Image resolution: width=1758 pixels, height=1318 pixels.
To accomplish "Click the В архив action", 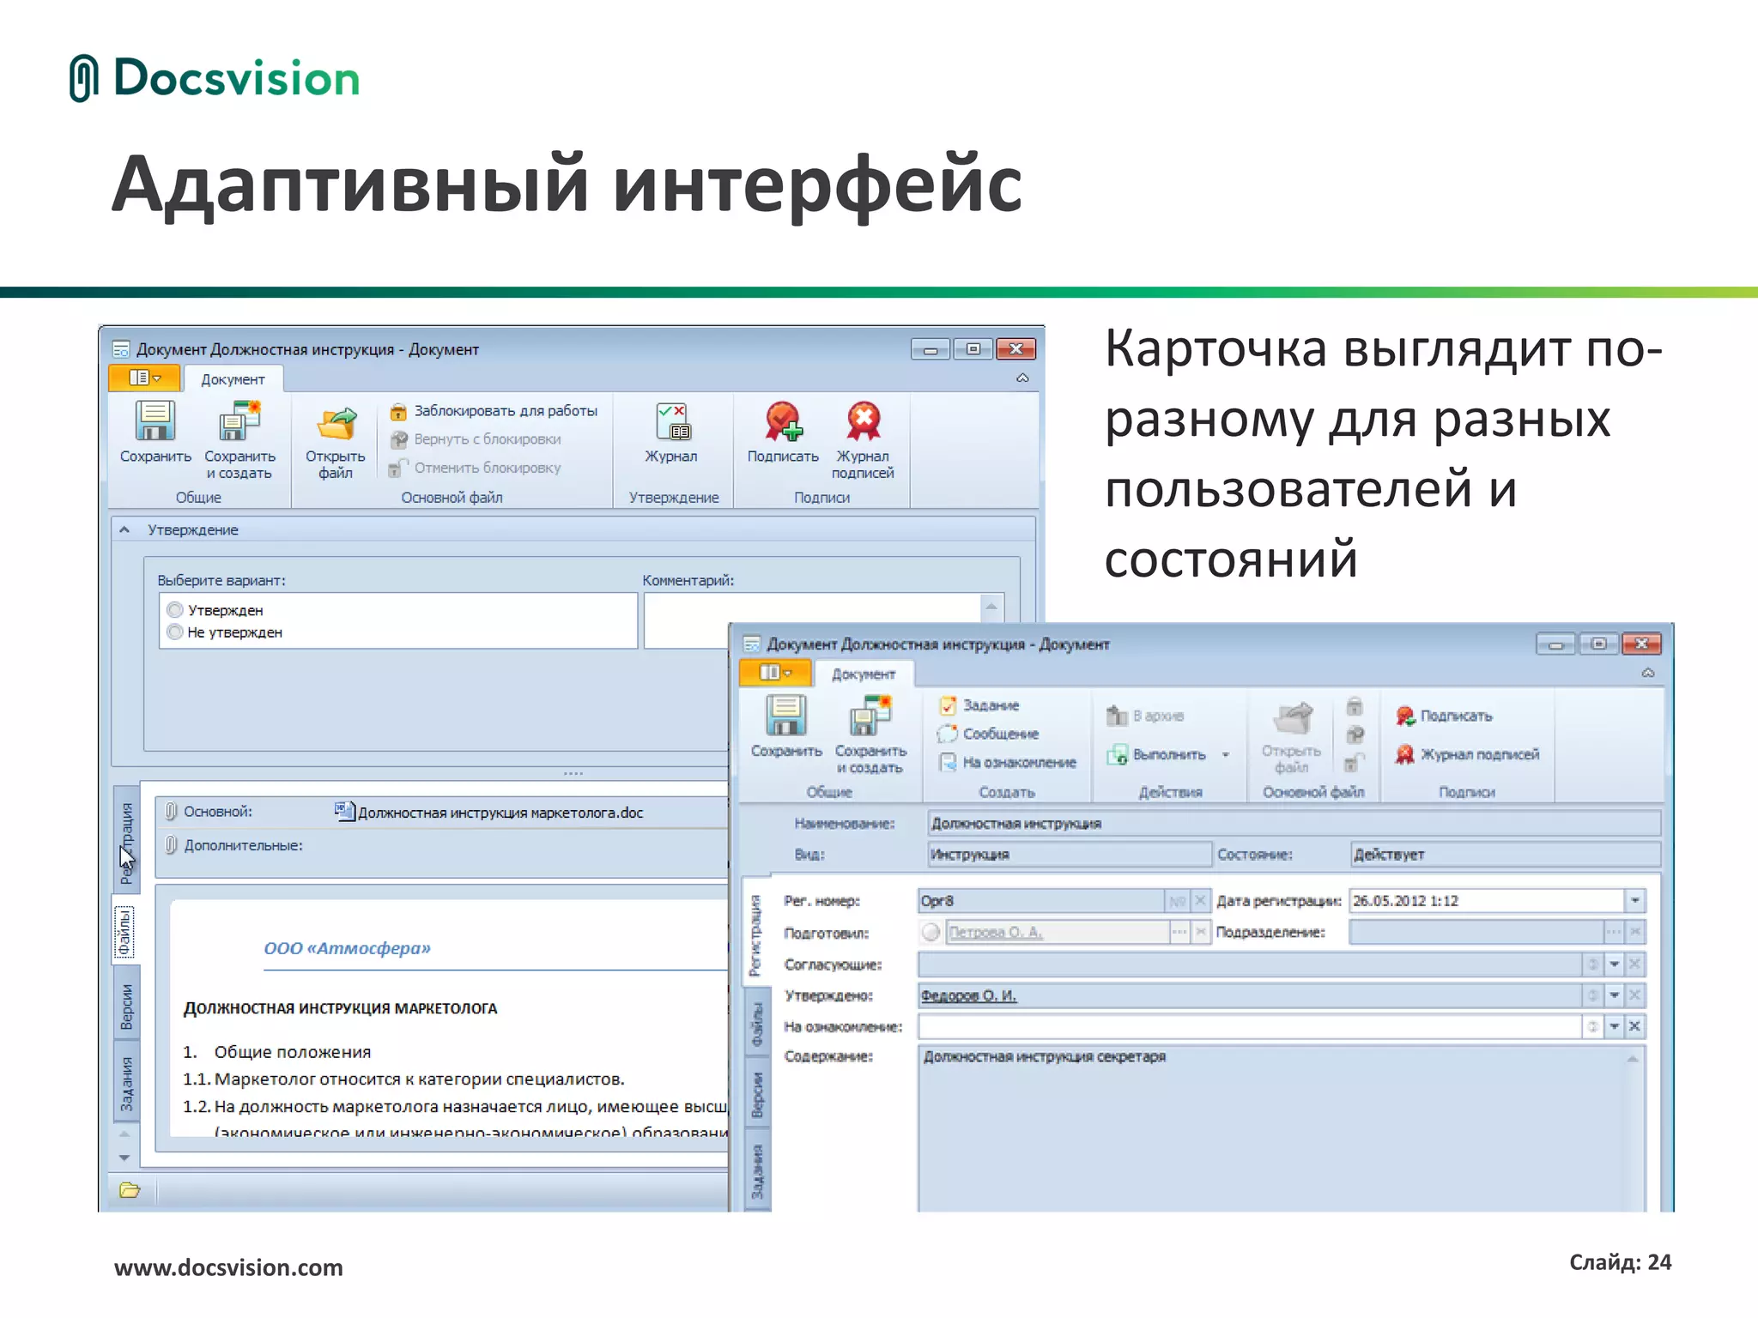I will click(x=1146, y=716).
